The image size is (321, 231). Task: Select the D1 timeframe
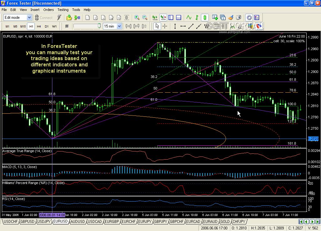[47, 26]
